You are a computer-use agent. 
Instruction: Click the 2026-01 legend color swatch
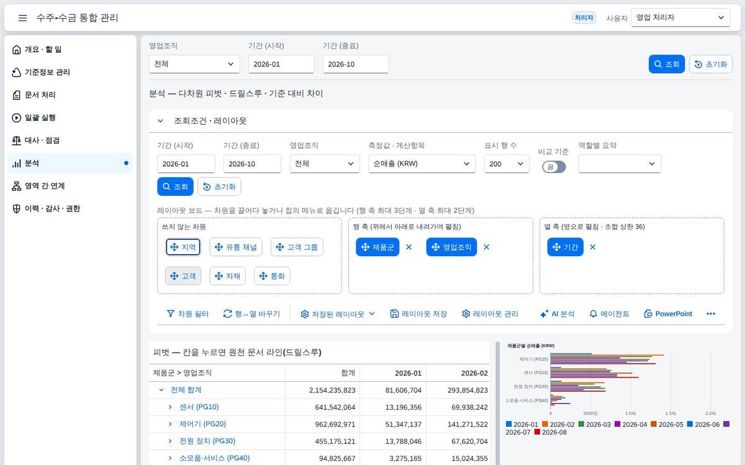509,424
